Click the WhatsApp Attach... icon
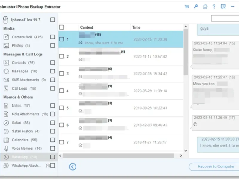239x179 pixels. pos(6,166)
